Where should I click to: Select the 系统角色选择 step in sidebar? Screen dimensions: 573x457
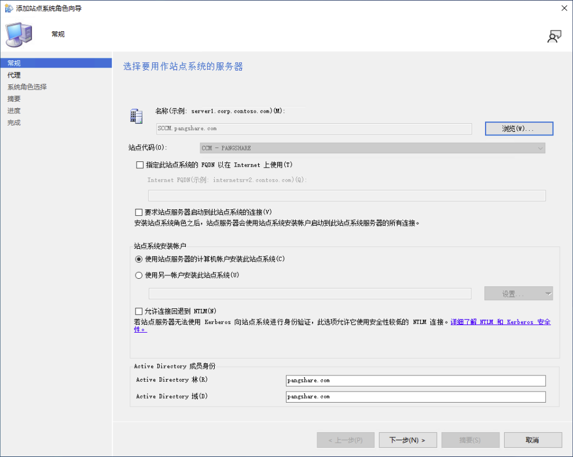point(27,87)
